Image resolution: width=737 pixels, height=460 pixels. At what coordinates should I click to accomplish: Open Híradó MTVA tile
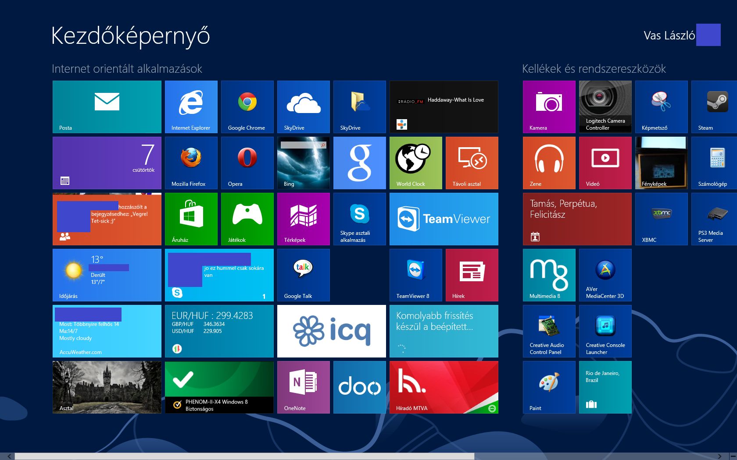[x=444, y=387]
